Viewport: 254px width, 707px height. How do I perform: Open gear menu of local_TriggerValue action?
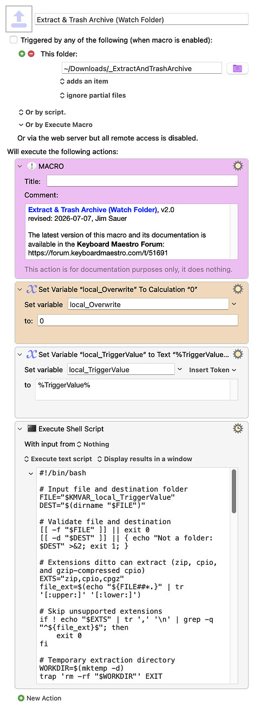(x=237, y=354)
